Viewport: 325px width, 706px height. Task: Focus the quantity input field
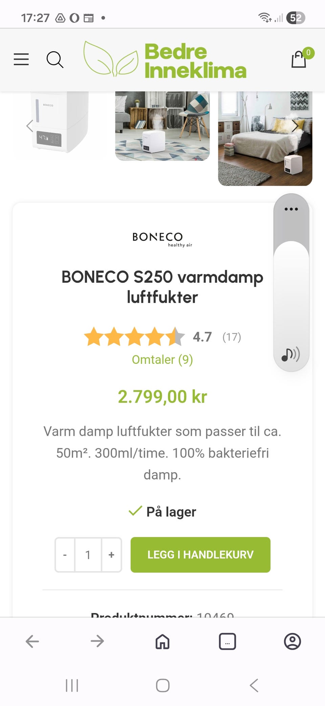88,555
